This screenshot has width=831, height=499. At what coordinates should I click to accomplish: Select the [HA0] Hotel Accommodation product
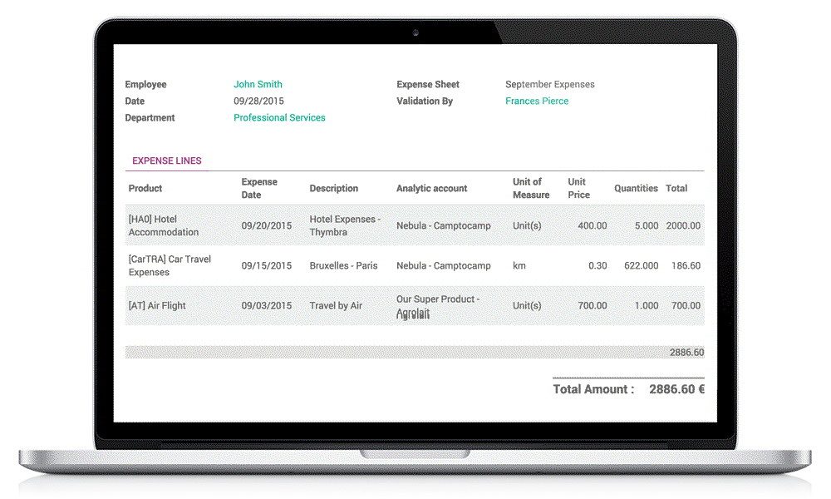pos(169,225)
